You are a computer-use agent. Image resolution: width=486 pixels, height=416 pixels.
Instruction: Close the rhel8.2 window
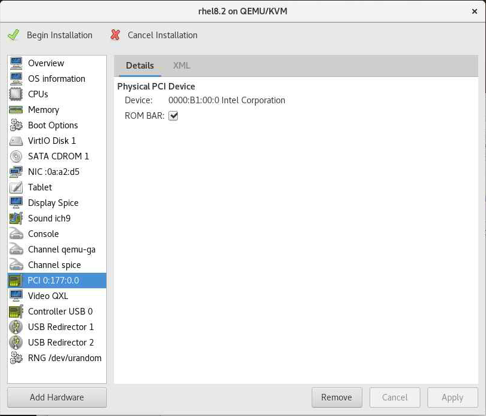point(475,11)
